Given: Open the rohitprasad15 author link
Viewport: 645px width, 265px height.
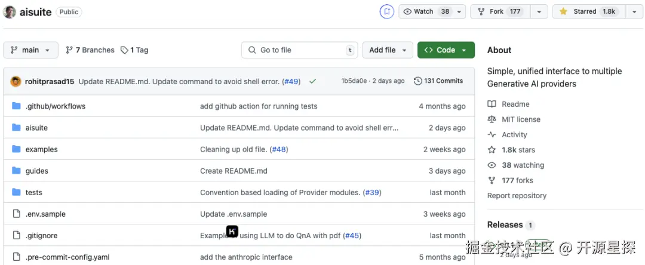Looking at the screenshot, I should click(x=50, y=81).
